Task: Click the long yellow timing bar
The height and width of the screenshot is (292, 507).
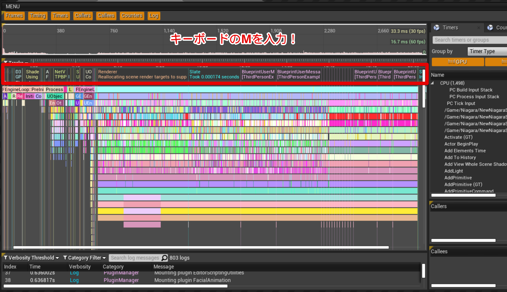Action: 282,211
